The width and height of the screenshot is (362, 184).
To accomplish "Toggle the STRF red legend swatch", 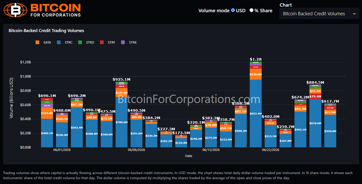I will (x=101, y=42).
